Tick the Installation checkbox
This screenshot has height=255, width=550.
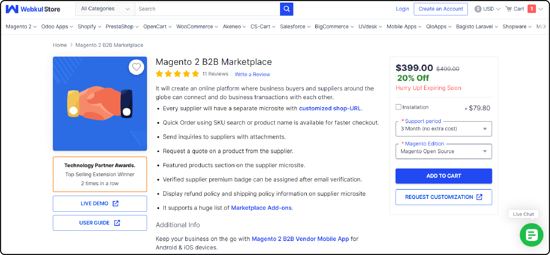[398, 107]
